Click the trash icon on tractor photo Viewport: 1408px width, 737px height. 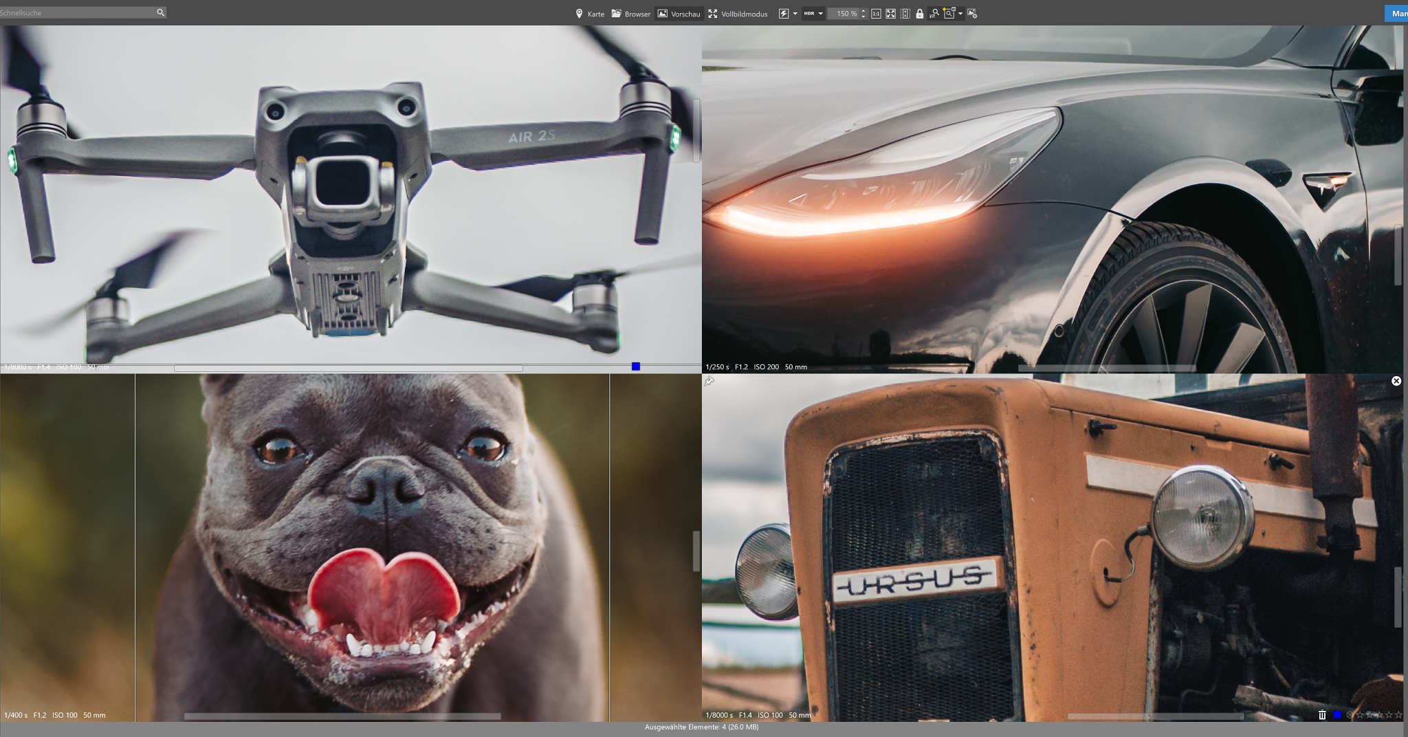coord(1322,715)
